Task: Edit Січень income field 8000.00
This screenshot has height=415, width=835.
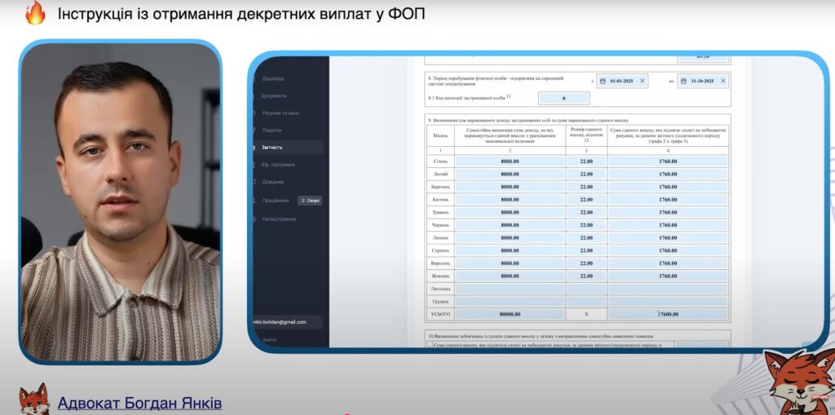Action: tap(510, 161)
